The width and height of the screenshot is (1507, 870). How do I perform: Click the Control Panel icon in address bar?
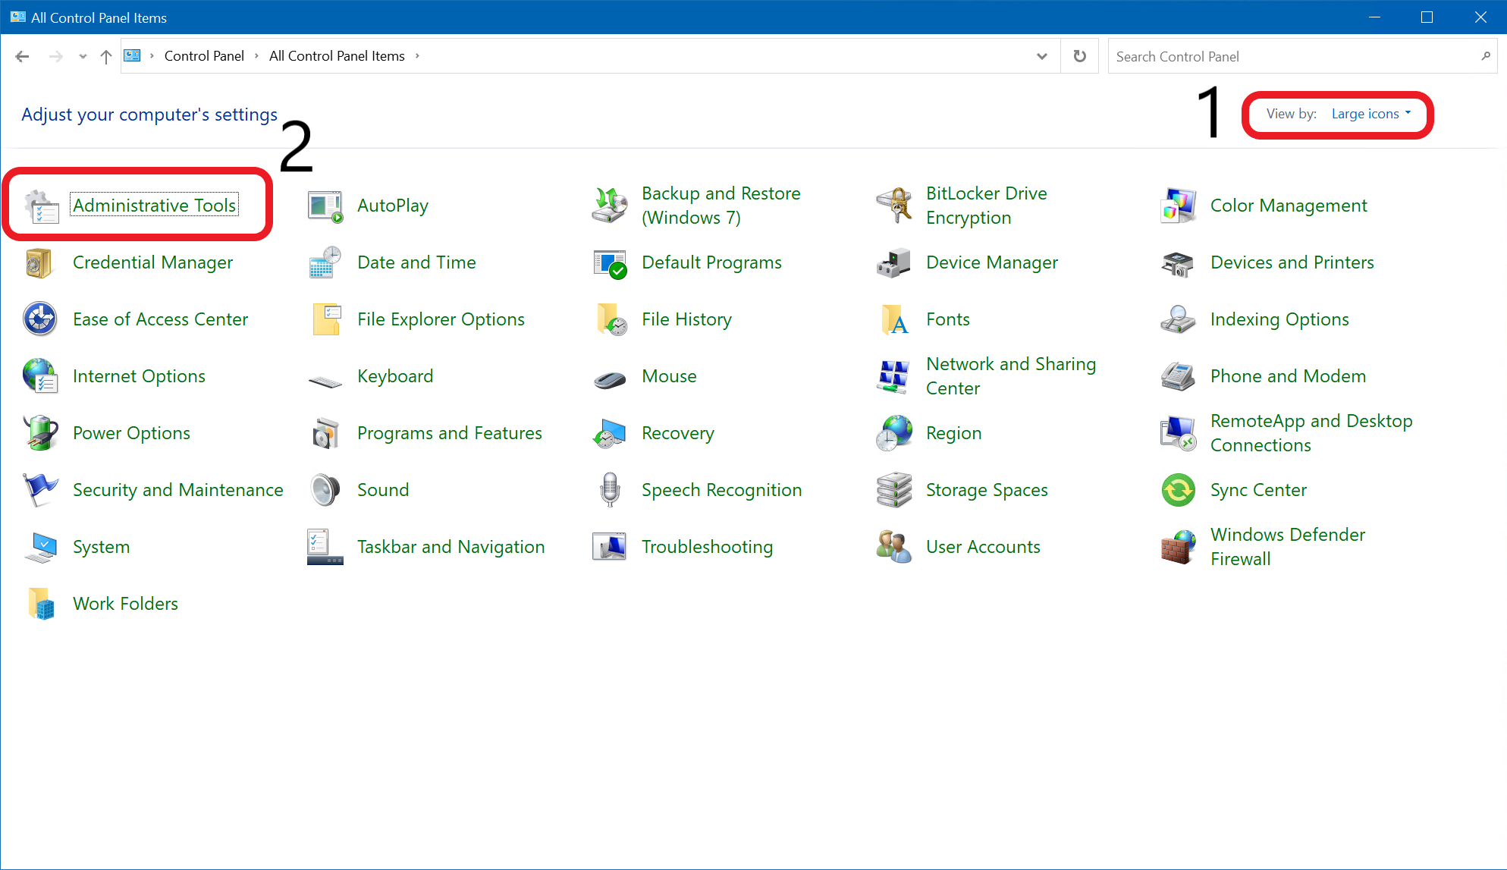pyautogui.click(x=133, y=55)
